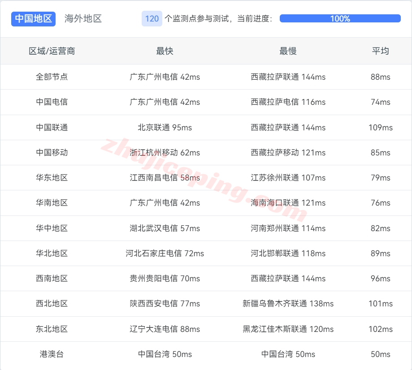Click 辽宁大连电信 88ms cell

tap(165, 329)
